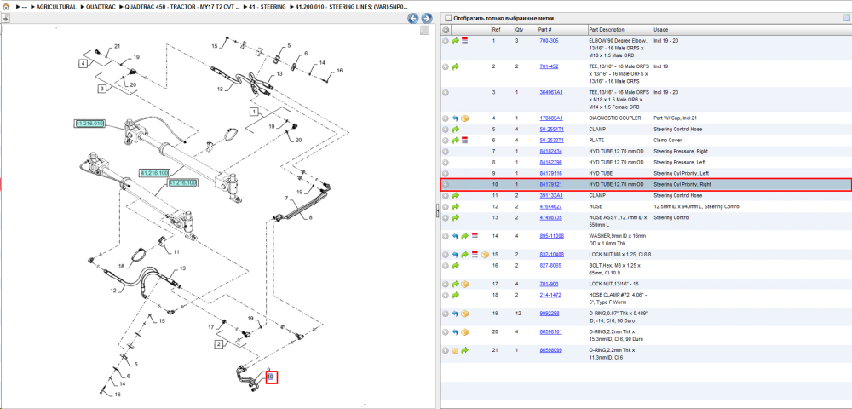This screenshot has height=409, width=852.
Task: Go to next diagram with right arrow
Action: coord(427,19)
